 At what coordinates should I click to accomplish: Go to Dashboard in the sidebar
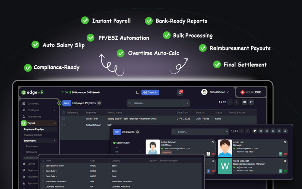click(33, 104)
